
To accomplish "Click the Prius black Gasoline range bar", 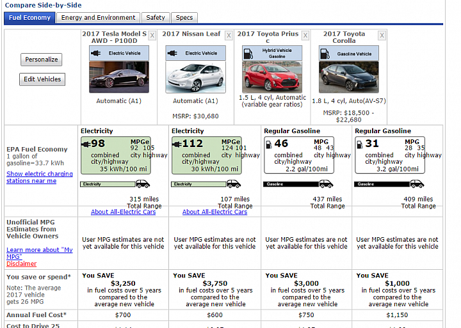I will coord(291,184).
